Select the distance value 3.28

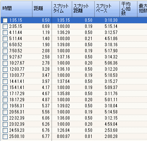click(x=46, y=69)
